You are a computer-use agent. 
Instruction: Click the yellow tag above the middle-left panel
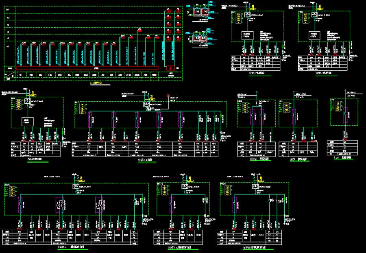[x=33, y=95]
